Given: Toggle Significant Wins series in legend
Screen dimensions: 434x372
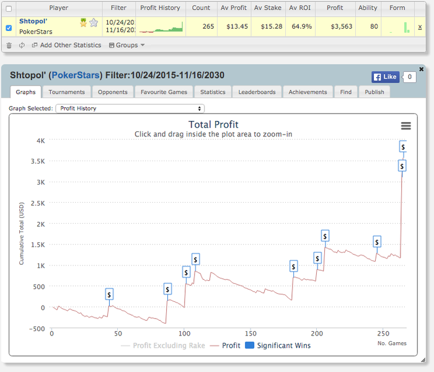Looking at the screenshot, I should click(x=278, y=345).
